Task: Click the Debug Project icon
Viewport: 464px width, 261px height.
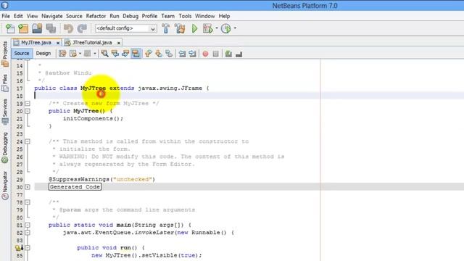Action: (208, 28)
